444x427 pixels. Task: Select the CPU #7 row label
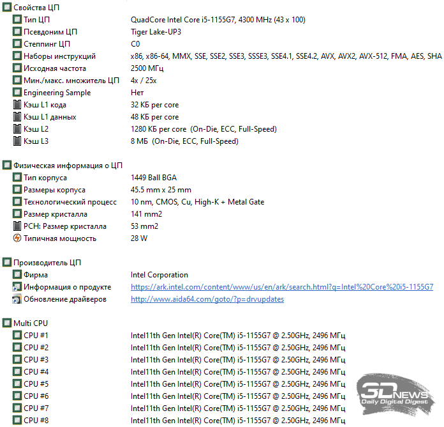tap(36, 408)
